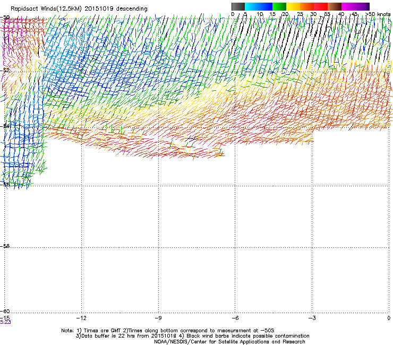Image resolution: width=393 pixels, height=345 pixels.
Task: Click the ">50 knots" legend label
Action: [378, 14]
